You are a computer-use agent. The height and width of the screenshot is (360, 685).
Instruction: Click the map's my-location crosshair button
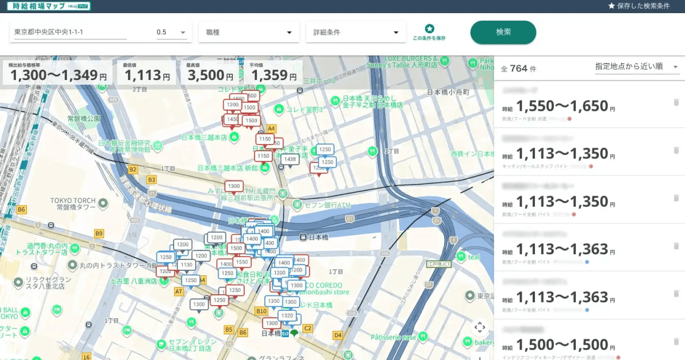[x=479, y=327]
